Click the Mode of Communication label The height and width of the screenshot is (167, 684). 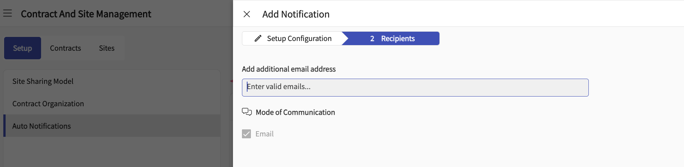point(295,112)
